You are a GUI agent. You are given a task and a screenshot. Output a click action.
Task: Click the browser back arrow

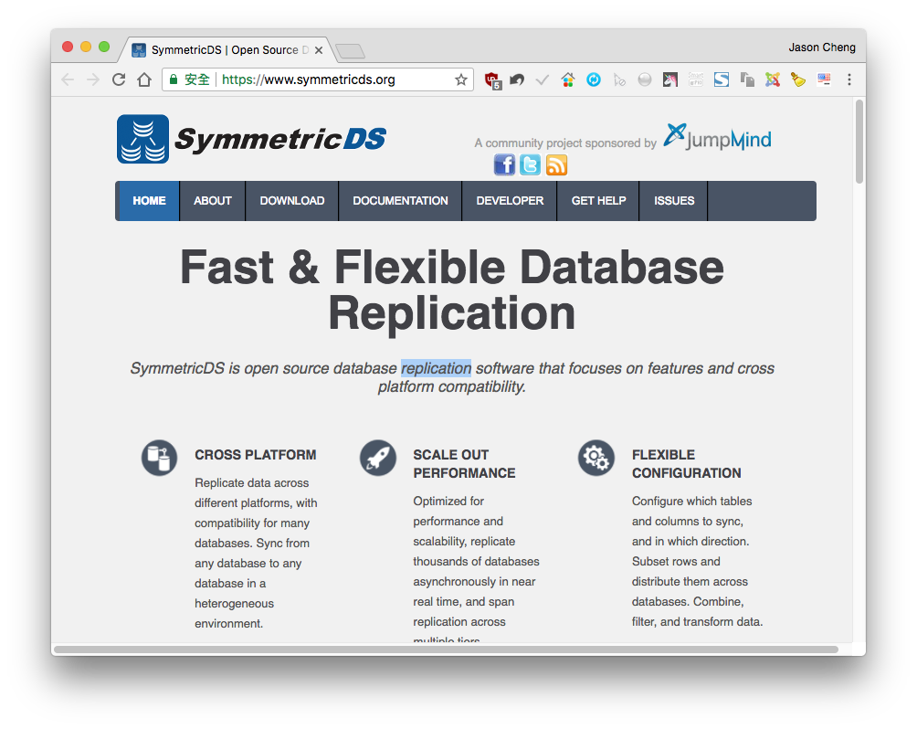point(68,79)
